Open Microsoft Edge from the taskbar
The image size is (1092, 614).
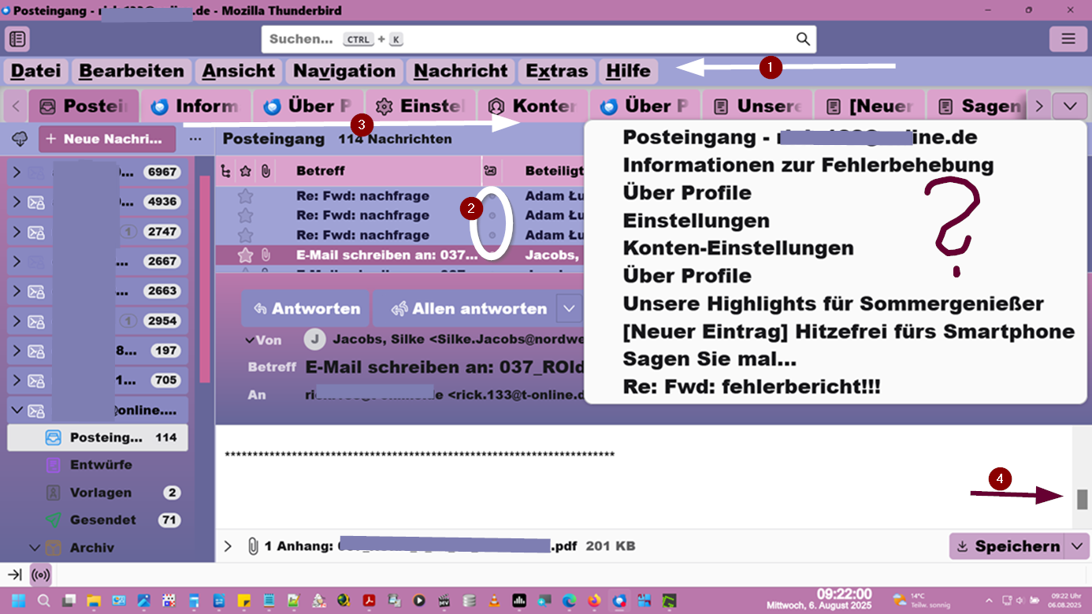[569, 601]
